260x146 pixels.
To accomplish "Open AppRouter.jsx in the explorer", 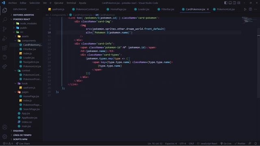I will pos(29,118).
